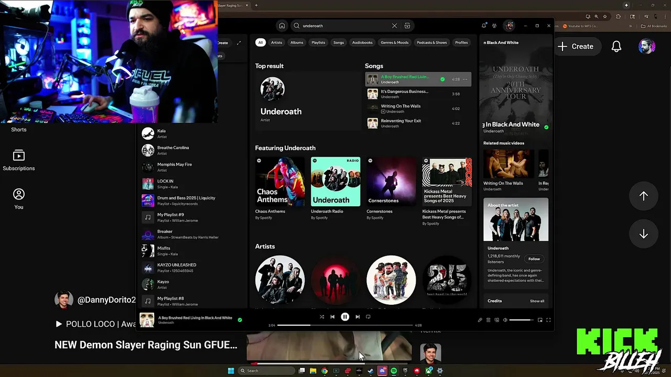The height and width of the screenshot is (377, 671).
Task: Open Cornerstones playlist
Action: [391, 190]
